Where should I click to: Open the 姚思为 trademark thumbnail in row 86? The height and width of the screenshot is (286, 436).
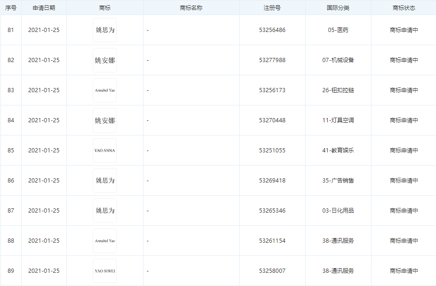[105, 181]
